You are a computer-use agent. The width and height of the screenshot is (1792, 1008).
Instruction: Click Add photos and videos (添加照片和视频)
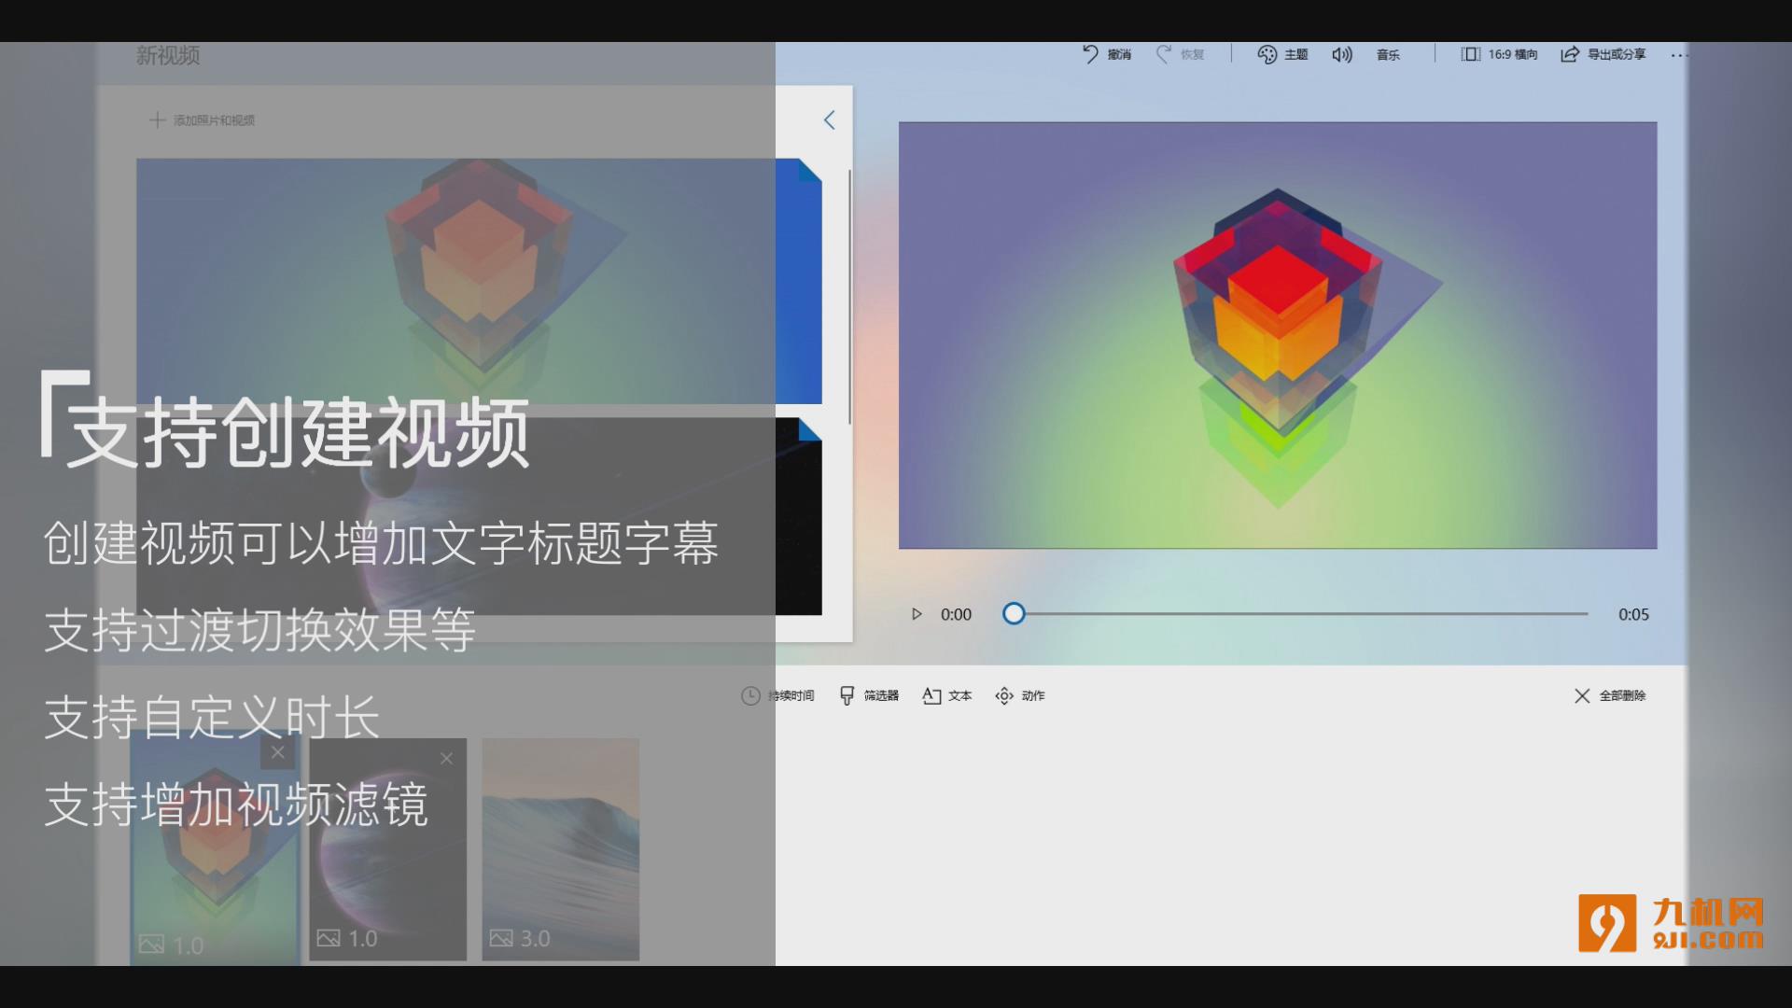click(203, 119)
